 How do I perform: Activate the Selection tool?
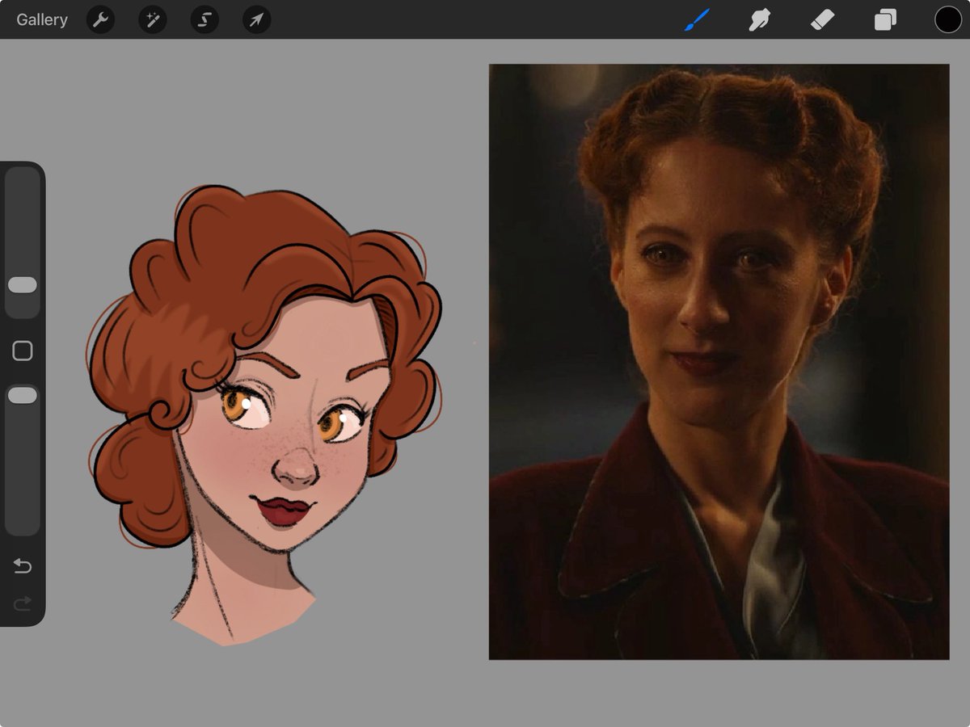tap(205, 20)
